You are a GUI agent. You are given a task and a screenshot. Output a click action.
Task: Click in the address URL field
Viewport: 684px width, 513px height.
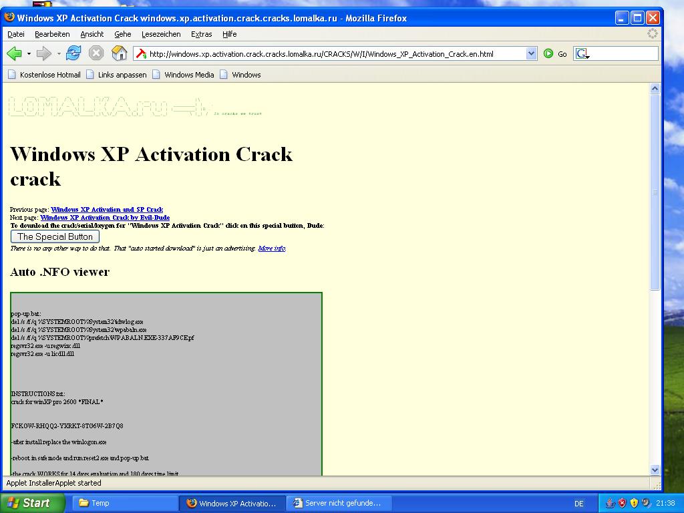click(336, 53)
